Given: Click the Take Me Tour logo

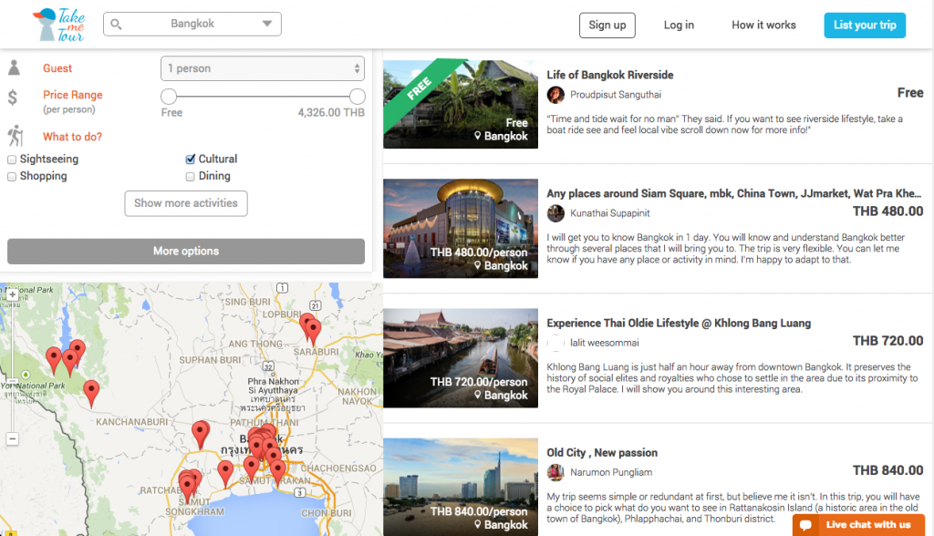Looking at the screenshot, I should point(60,24).
